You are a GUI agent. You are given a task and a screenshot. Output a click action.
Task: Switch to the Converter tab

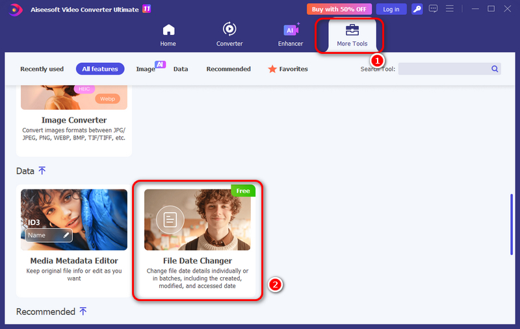tap(229, 34)
